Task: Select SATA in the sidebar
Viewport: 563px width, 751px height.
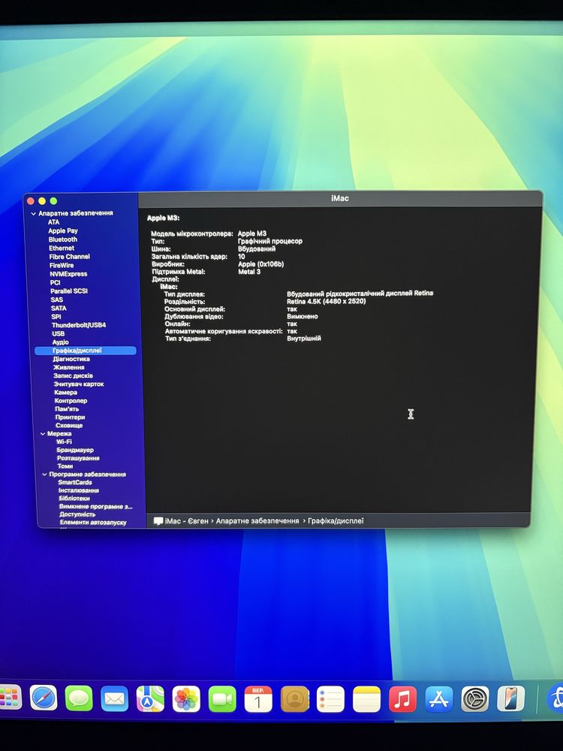Action: pos(59,309)
